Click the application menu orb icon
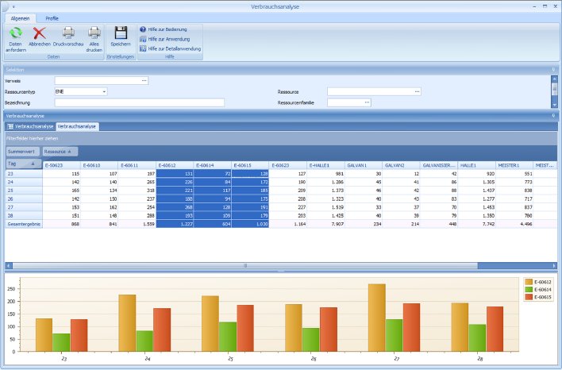The width and height of the screenshot is (562, 370). [4, 6]
